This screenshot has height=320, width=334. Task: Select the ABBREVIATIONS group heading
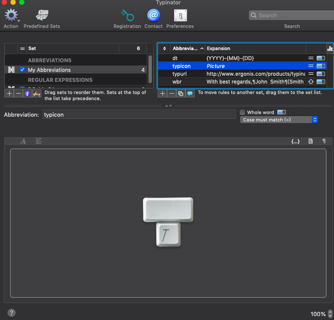coord(50,61)
